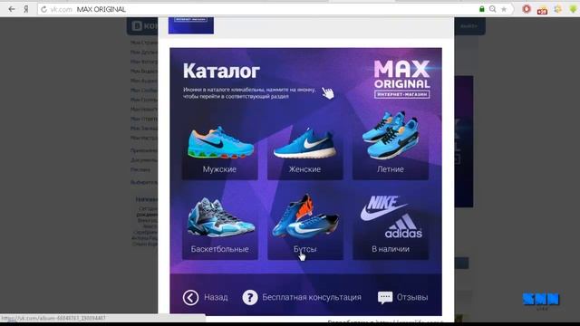Open the yellow extension icon in toolbar

tap(558, 9)
